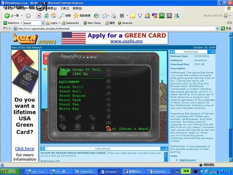Image resolution: width=233 pixels, height=175 pixels.
Task: Click the blue downward triangle toolbar icon
Action: [140, 15]
